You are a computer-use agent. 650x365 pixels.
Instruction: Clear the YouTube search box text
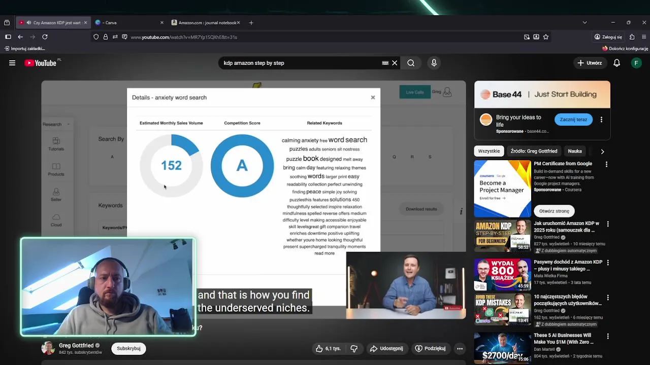click(x=395, y=63)
